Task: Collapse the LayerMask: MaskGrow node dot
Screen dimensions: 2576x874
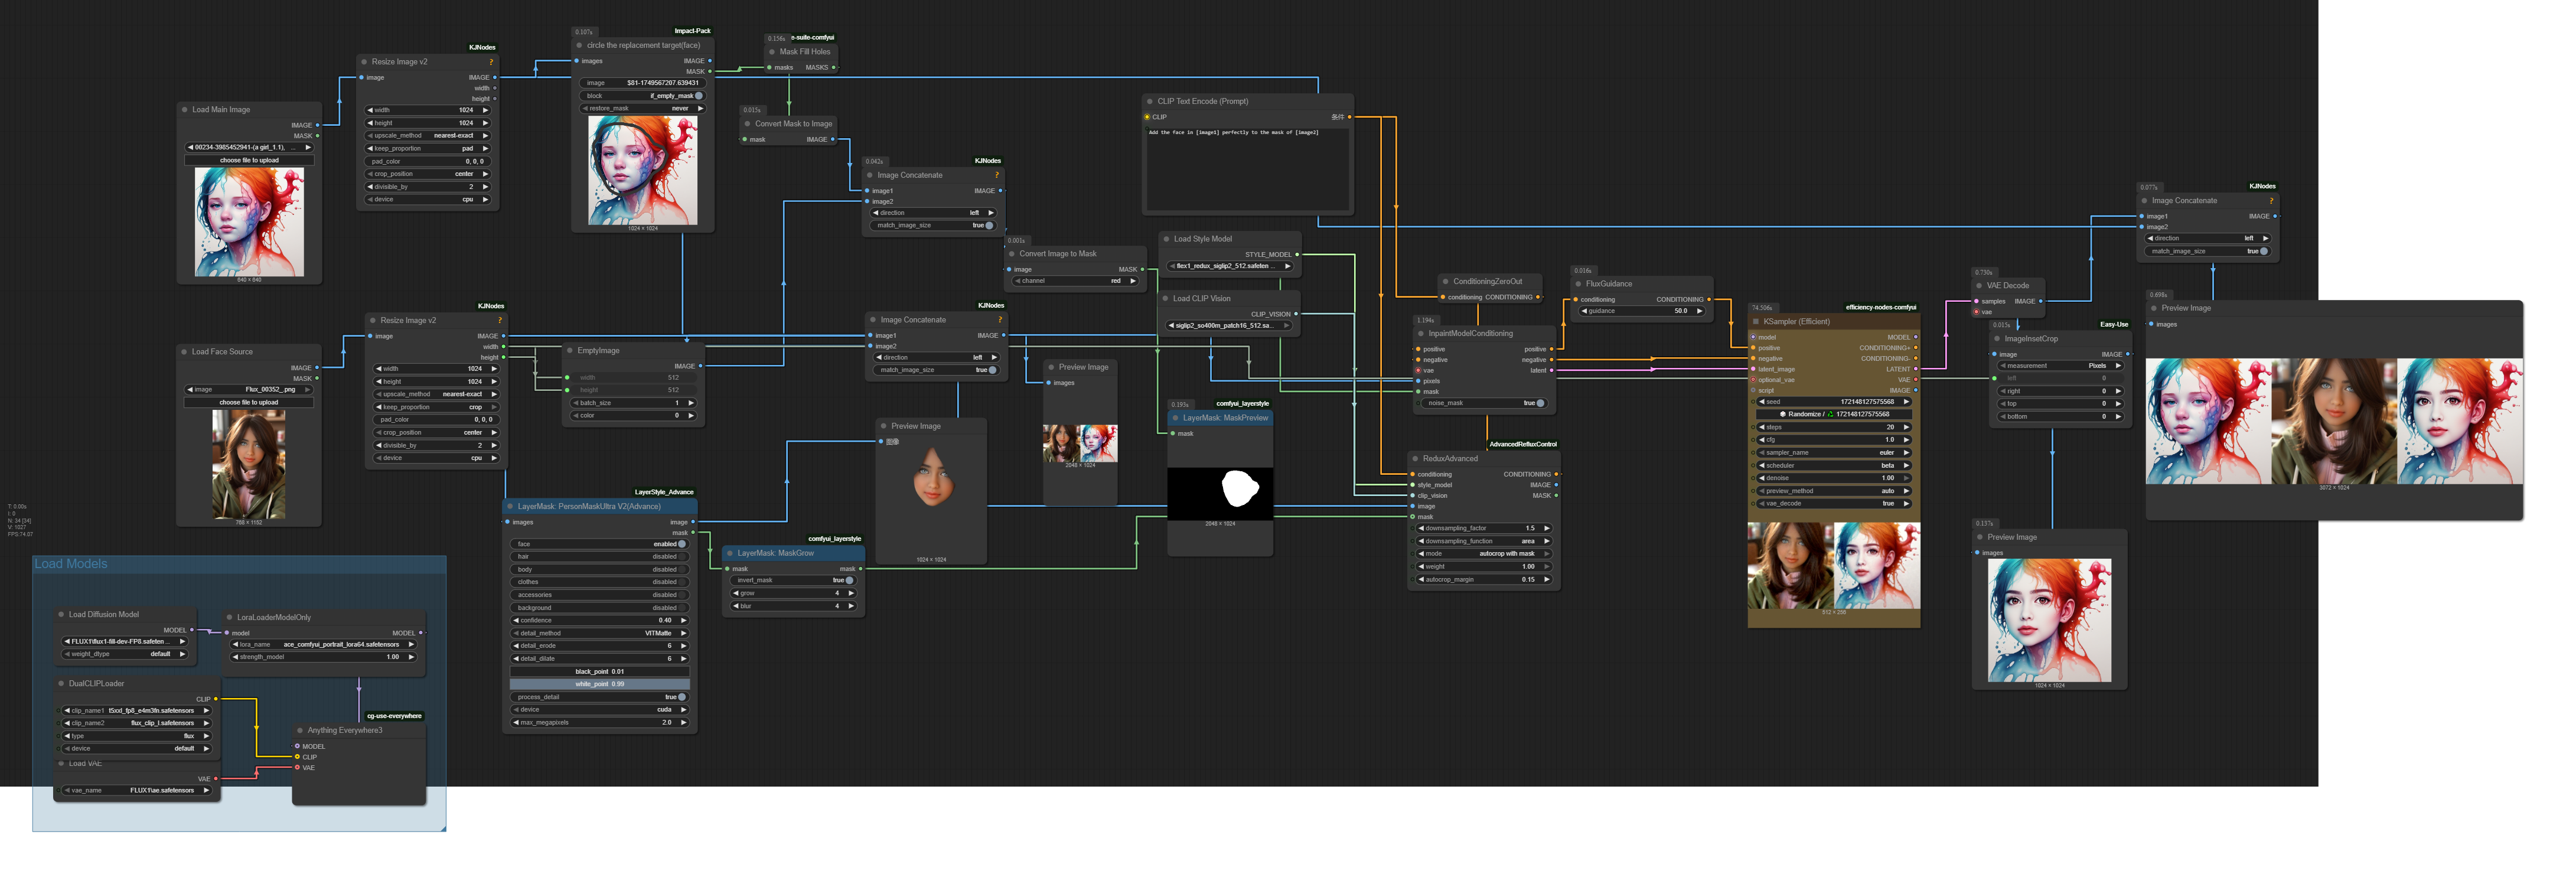Action: [730, 553]
